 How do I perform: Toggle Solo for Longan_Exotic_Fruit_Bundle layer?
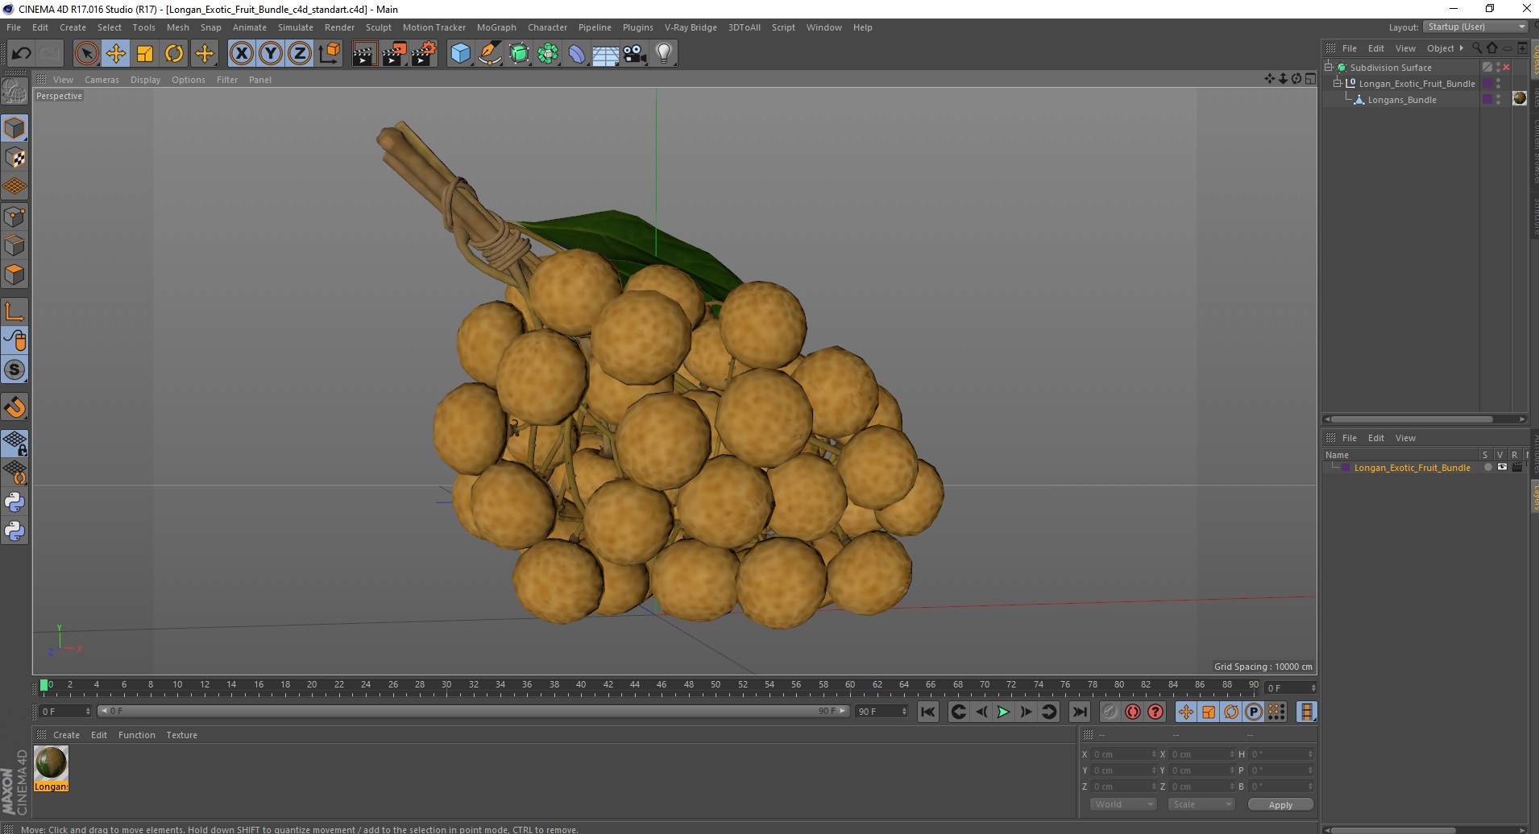click(1487, 468)
